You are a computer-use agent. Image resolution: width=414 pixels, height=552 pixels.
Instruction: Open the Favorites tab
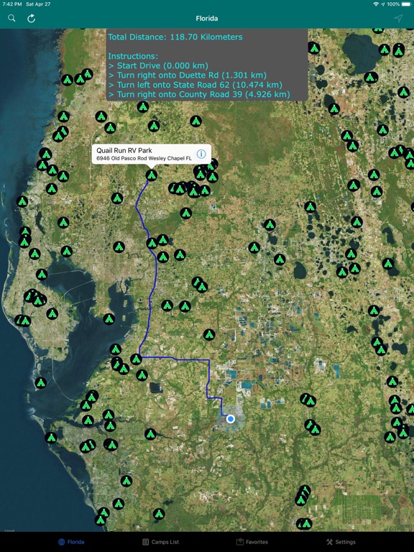click(x=252, y=542)
